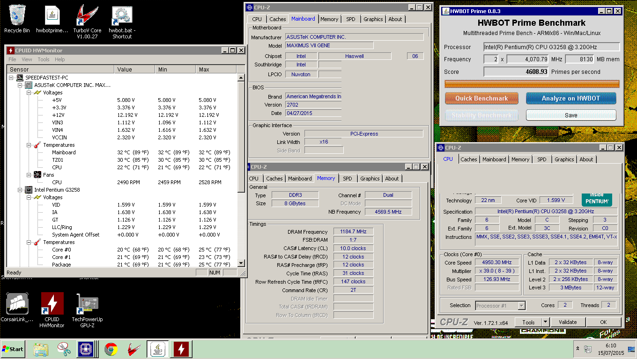
Task: Collapse the SPEEDFASTEST-PC tree node
Action: click(11, 78)
